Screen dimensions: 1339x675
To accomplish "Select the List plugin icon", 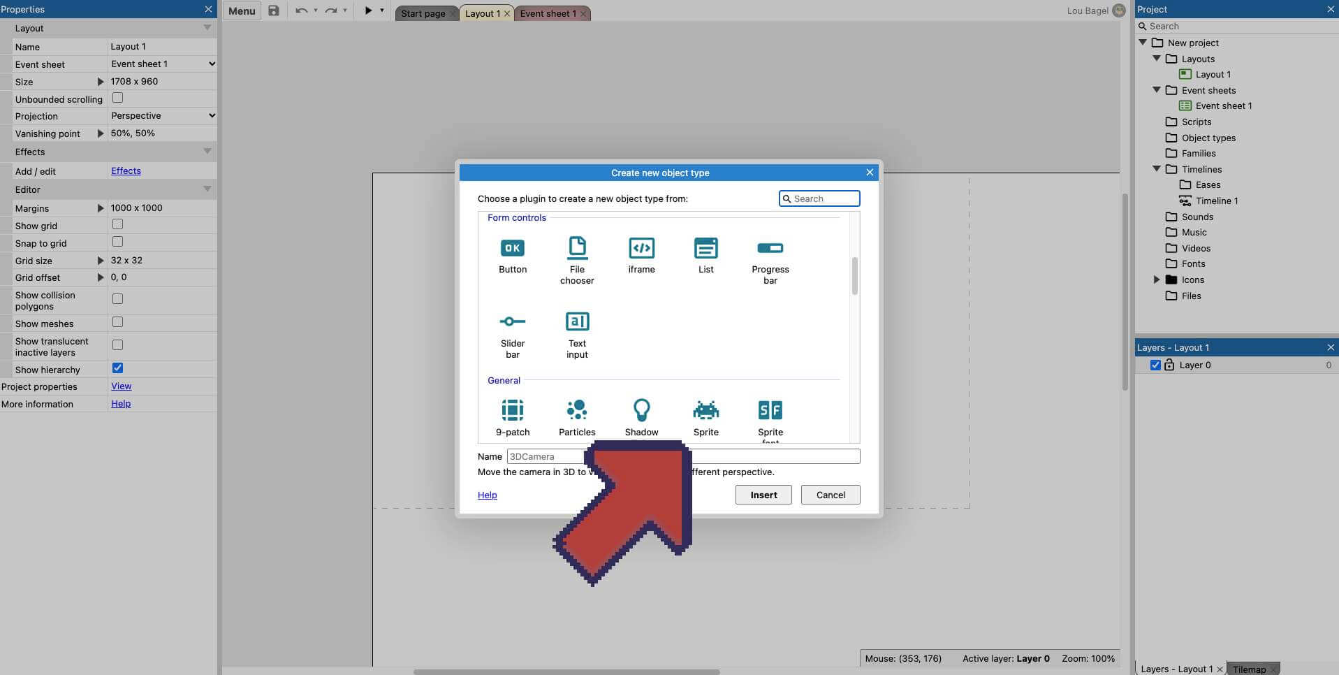I will 705,248.
